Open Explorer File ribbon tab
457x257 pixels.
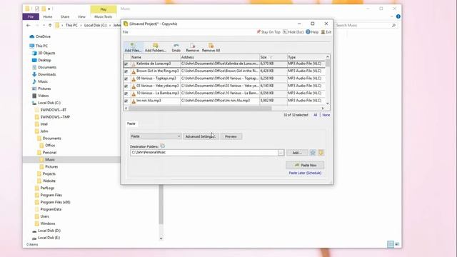click(x=31, y=16)
